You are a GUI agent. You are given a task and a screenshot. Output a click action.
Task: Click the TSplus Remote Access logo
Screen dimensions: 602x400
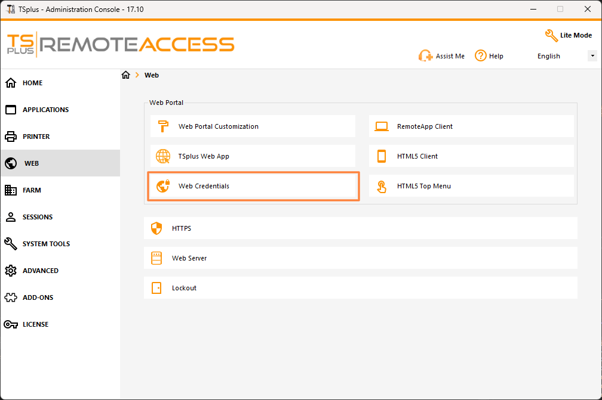(121, 44)
